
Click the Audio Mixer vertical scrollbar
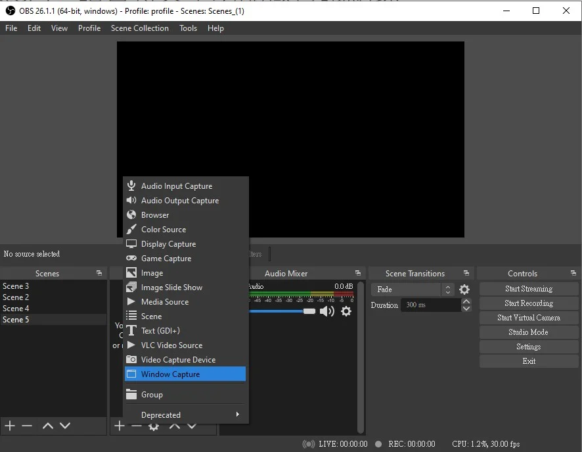coord(361,357)
